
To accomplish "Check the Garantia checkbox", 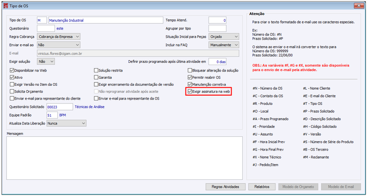I will [96, 77].
